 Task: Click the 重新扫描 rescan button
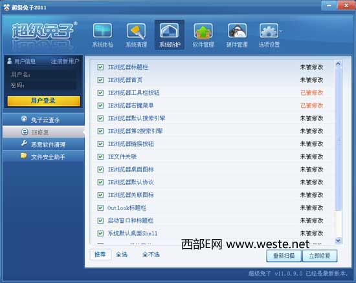pyautogui.click(x=284, y=256)
